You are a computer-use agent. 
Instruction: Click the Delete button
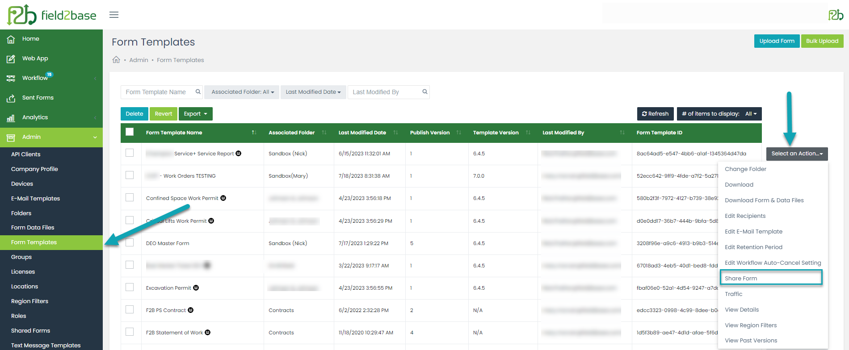134,114
